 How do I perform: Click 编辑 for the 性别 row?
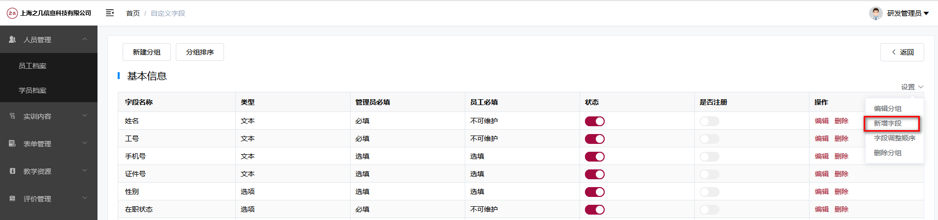tap(822, 192)
